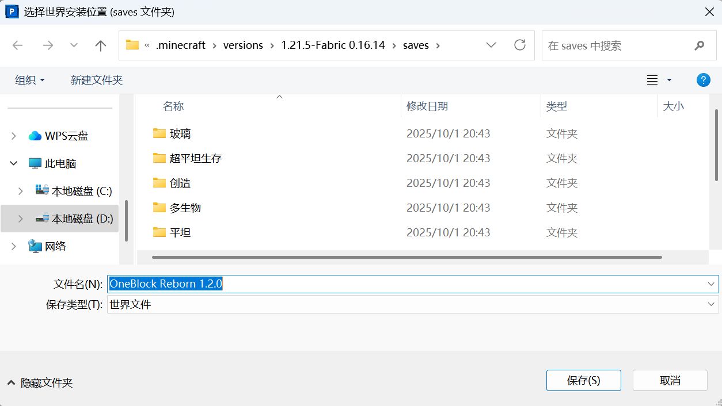Go forward with the forward arrow

(48, 45)
